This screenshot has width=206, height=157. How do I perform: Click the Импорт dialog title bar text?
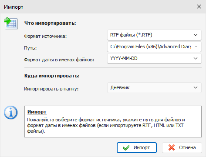tap(14, 7)
